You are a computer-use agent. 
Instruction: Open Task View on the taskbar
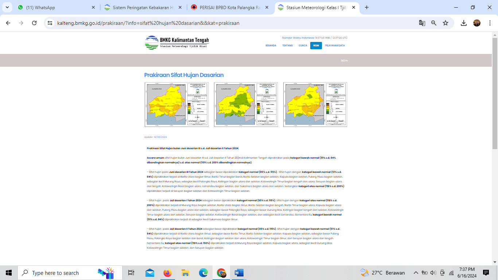pyautogui.click(x=131, y=273)
